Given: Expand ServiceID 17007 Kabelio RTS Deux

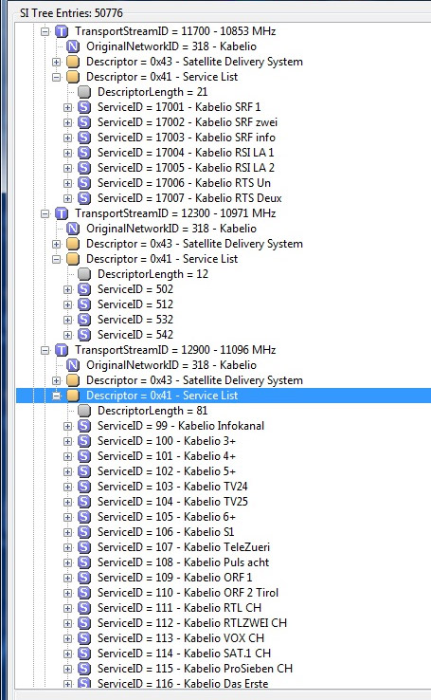Looking at the screenshot, I should point(68,198).
